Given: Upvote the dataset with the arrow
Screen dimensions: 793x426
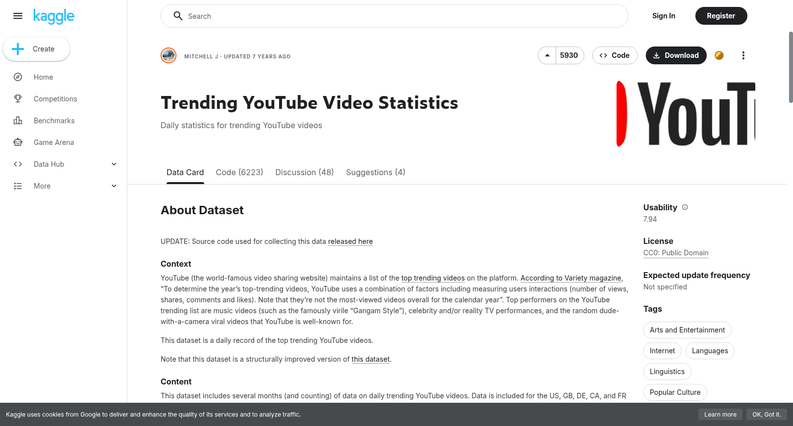Looking at the screenshot, I should tap(547, 55).
